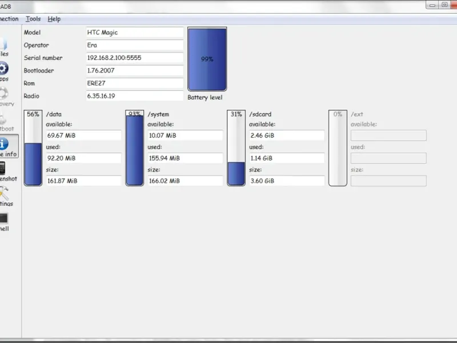Click the empty /ext available field
Image resolution: width=457 pixels, height=343 pixels.
click(x=388, y=135)
